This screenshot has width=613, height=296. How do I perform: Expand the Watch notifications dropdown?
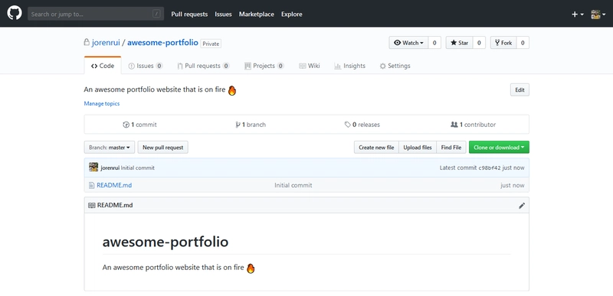pos(408,43)
